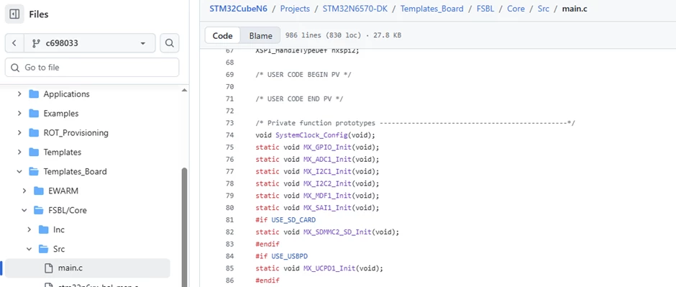The image size is (676, 287).
Task: Click the EWARM folder icon
Action: pos(39,191)
